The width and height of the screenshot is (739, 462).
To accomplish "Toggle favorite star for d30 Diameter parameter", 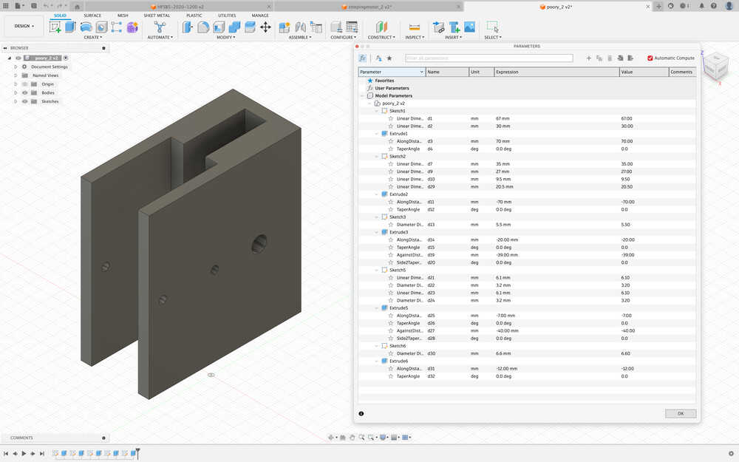I will point(391,353).
